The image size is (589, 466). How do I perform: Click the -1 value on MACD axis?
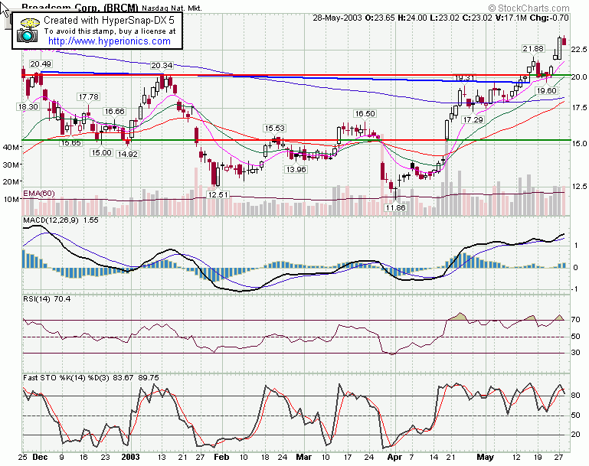point(575,289)
